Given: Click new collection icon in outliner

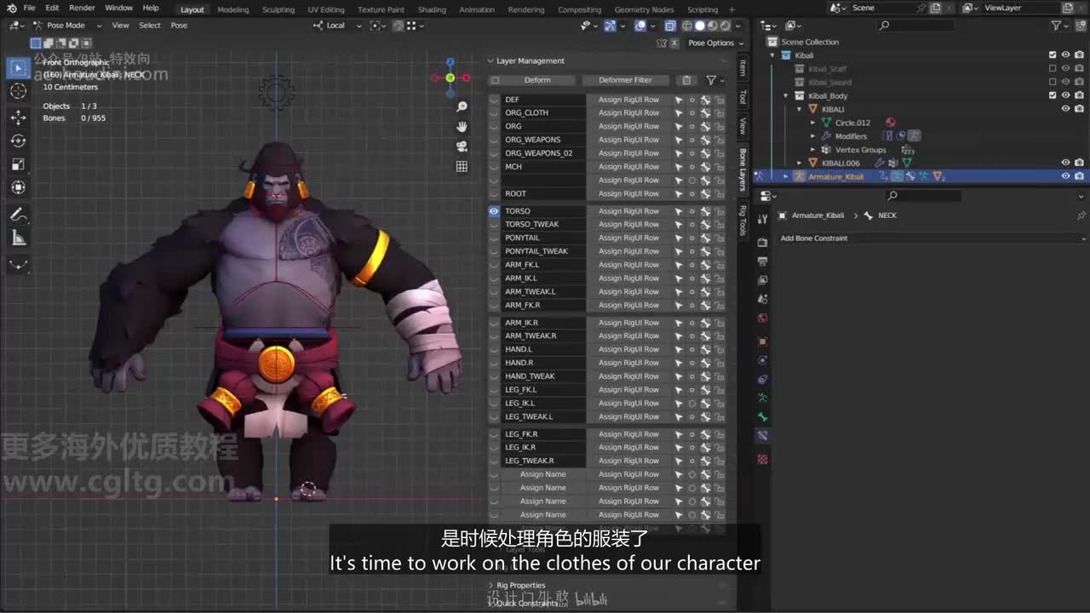Looking at the screenshot, I should [1079, 26].
